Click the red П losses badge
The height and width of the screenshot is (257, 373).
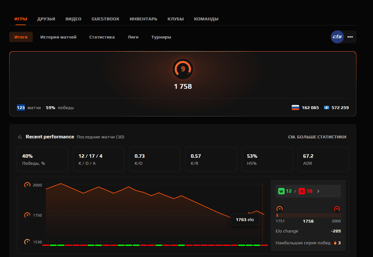[x=301, y=191]
